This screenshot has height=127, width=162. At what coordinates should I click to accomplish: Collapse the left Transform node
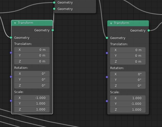coord(15,23)
